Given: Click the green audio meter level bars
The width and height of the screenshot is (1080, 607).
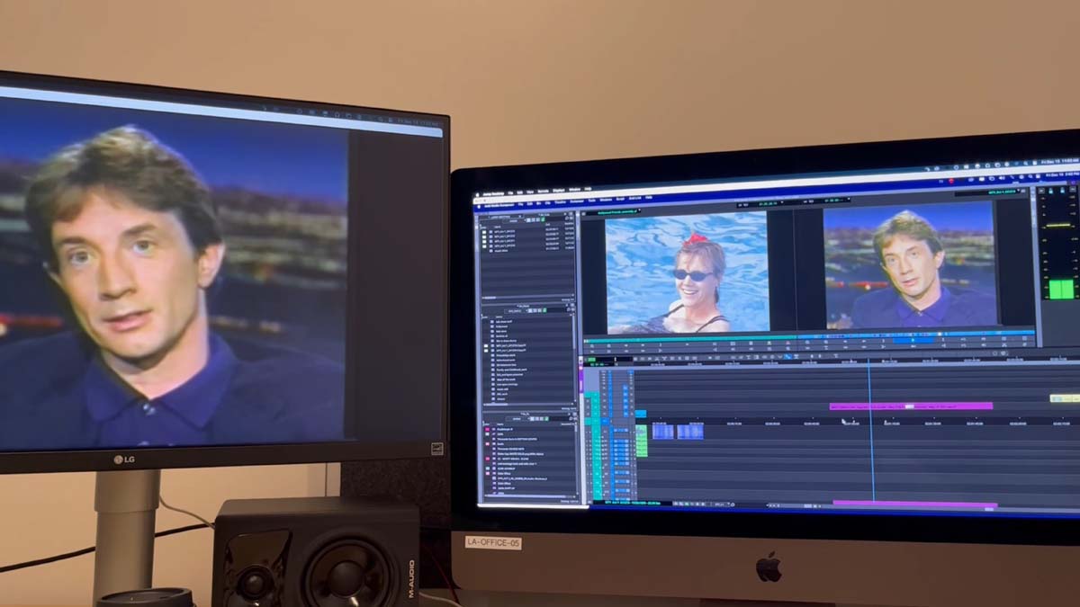Looking at the screenshot, I should point(1060,289).
